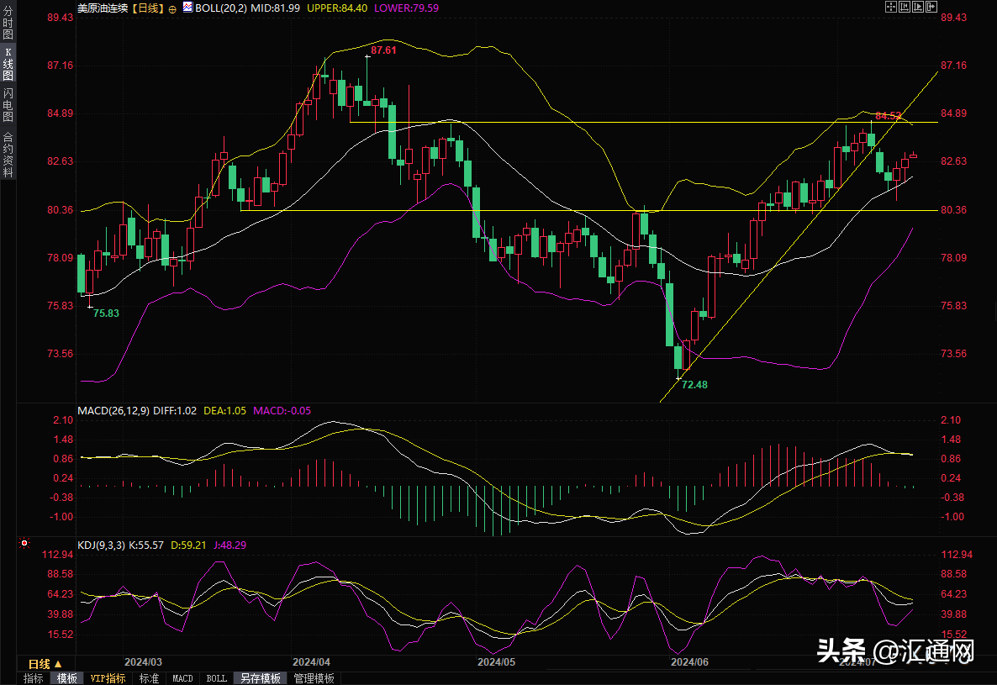Image resolution: width=997 pixels, height=685 pixels.
Task: Click the 2024/04 date axis label
Action: (x=312, y=661)
